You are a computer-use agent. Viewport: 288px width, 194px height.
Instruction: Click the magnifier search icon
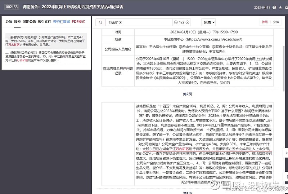coord(100,22)
